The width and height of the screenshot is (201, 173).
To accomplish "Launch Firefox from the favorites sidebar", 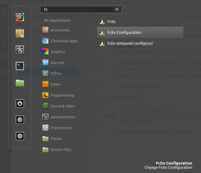I will point(20,18).
